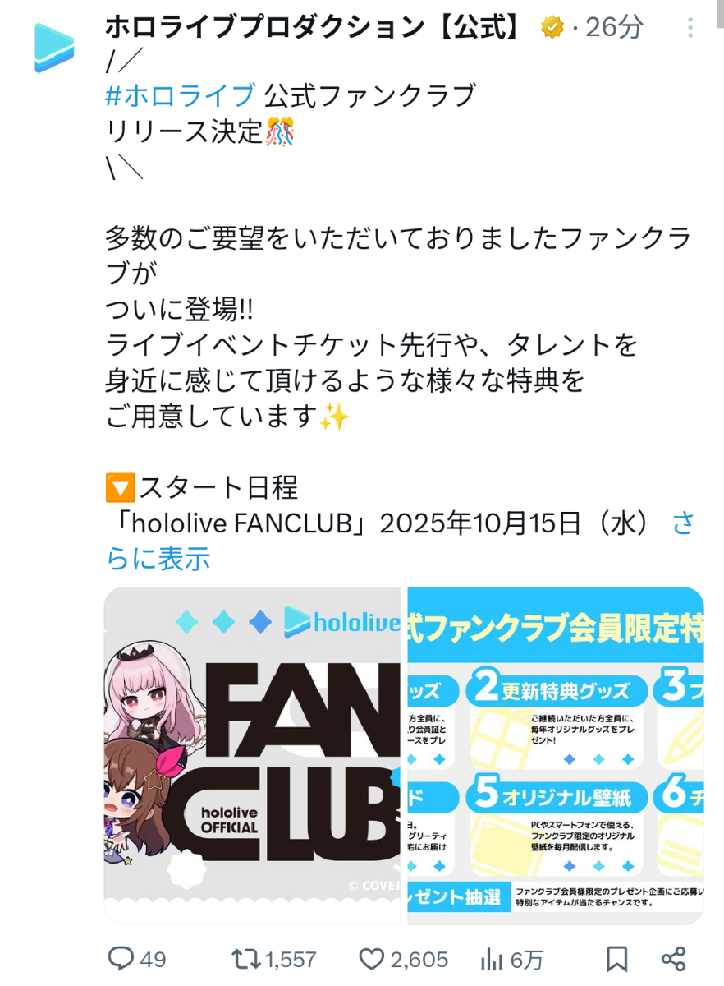Share the post via share icon
The image size is (724, 986).
coord(673,958)
